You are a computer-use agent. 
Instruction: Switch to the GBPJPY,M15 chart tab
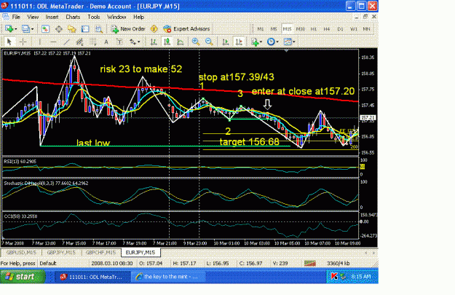pos(61,253)
